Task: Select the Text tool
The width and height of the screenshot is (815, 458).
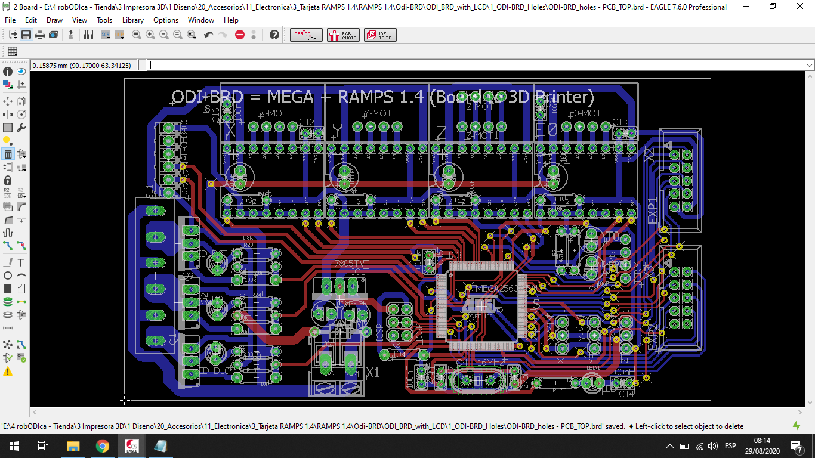Action: 21,262
